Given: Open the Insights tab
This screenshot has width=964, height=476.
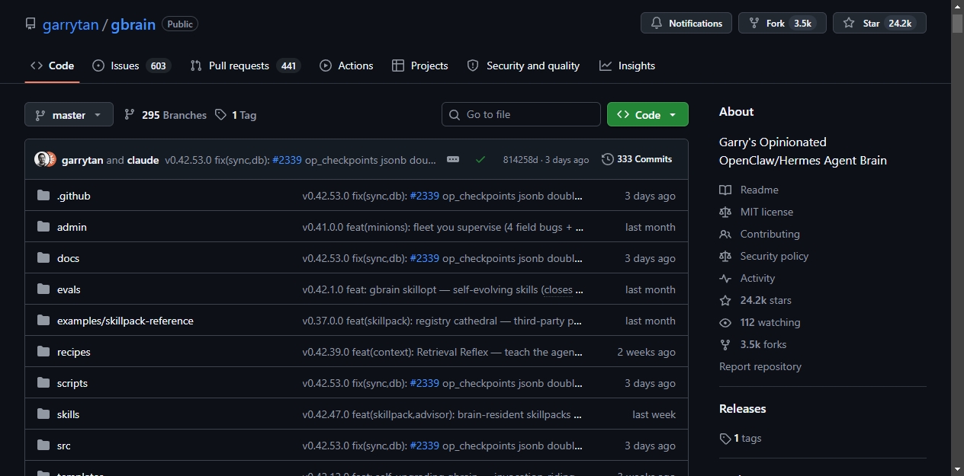Looking at the screenshot, I should coord(627,65).
